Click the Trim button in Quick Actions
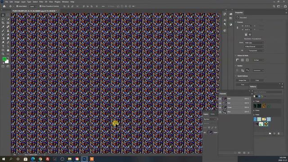 coord(243,85)
